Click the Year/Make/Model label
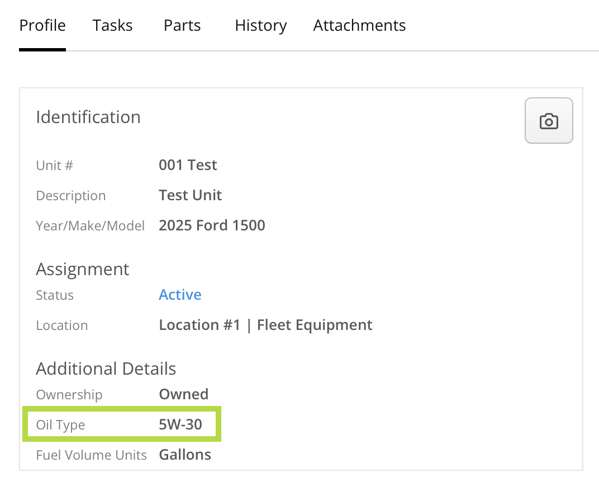The width and height of the screenshot is (599, 491). coord(90,225)
